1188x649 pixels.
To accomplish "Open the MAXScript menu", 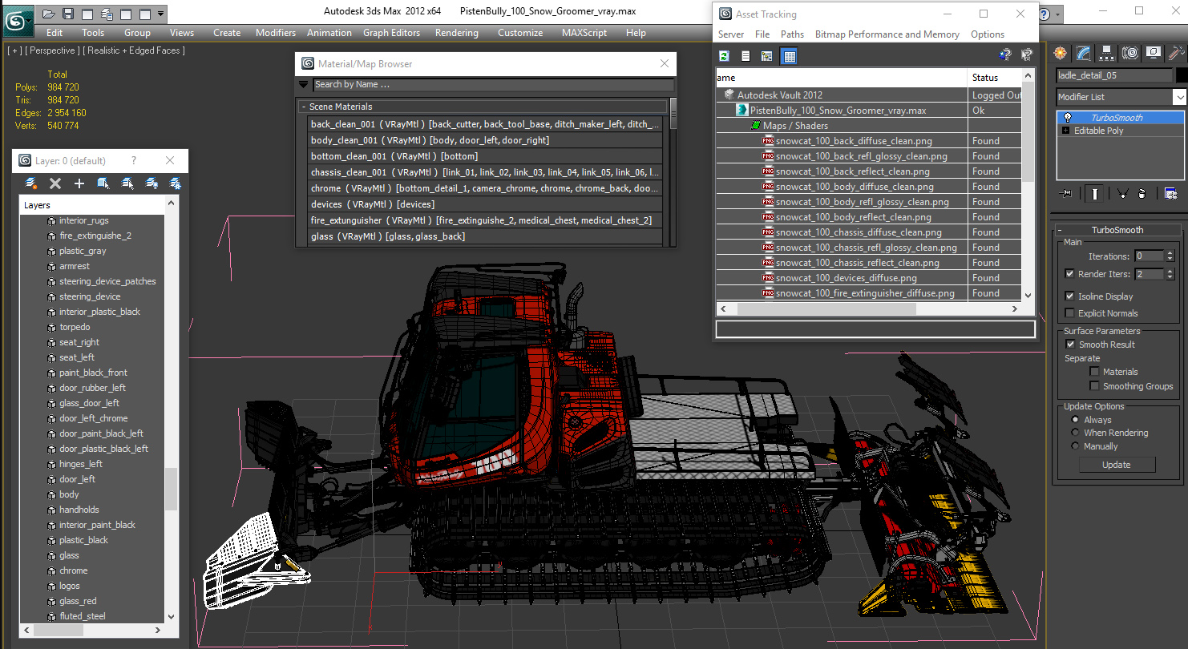I will click(584, 33).
